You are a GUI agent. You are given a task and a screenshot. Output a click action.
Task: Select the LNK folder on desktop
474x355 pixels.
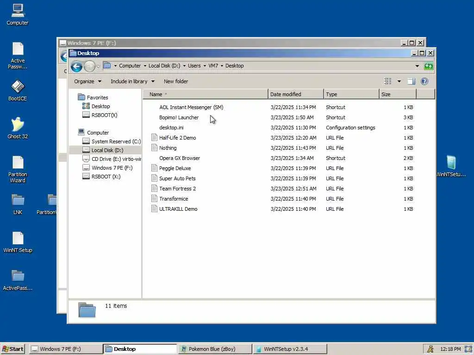(x=18, y=204)
